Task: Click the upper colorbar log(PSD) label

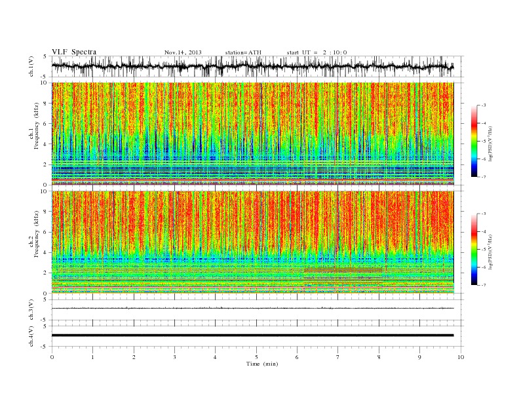Action: [x=491, y=143]
